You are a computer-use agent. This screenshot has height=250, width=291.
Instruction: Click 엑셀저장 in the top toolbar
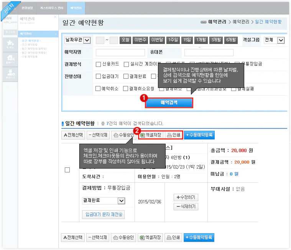(151, 135)
